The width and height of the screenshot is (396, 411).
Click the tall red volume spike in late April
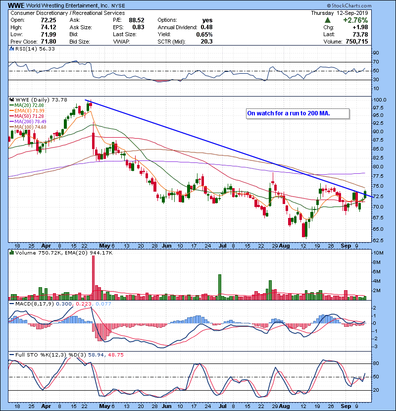point(93,278)
